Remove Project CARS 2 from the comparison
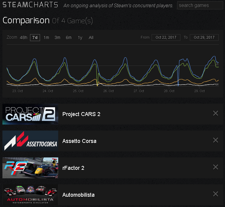 (x=216, y=113)
